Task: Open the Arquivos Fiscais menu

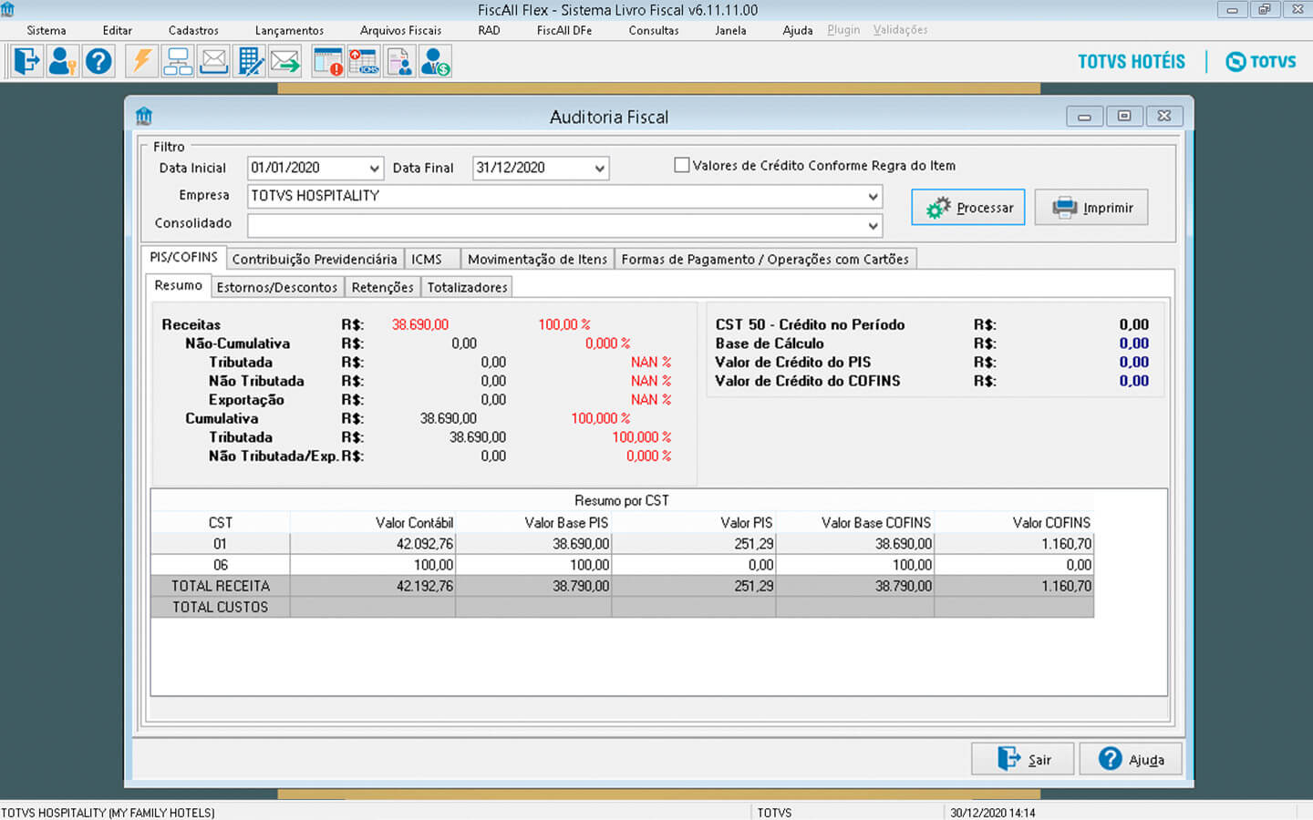Action: coord(400,31)
